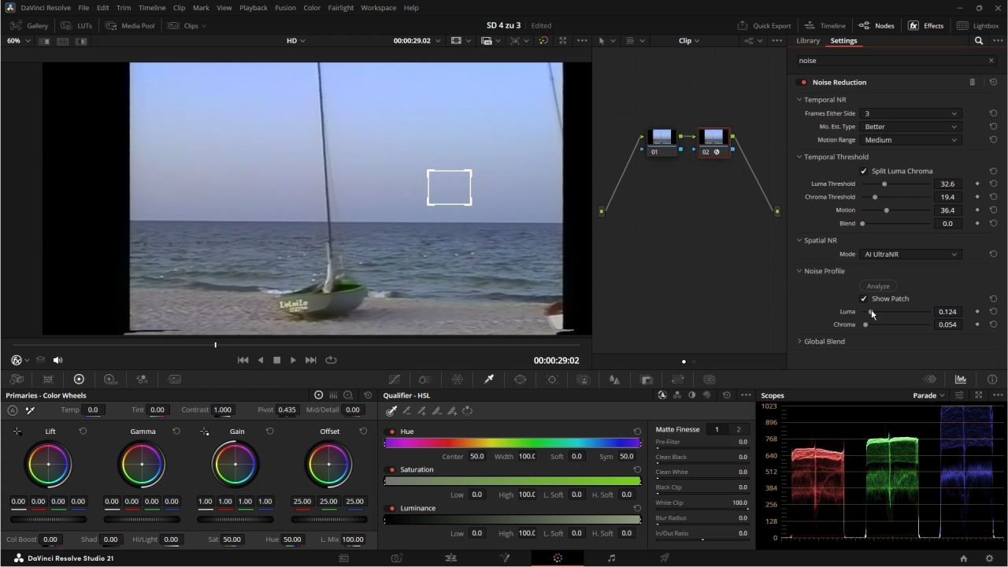
Task: Open the scopes settings icon
Action: pos(959,395)
